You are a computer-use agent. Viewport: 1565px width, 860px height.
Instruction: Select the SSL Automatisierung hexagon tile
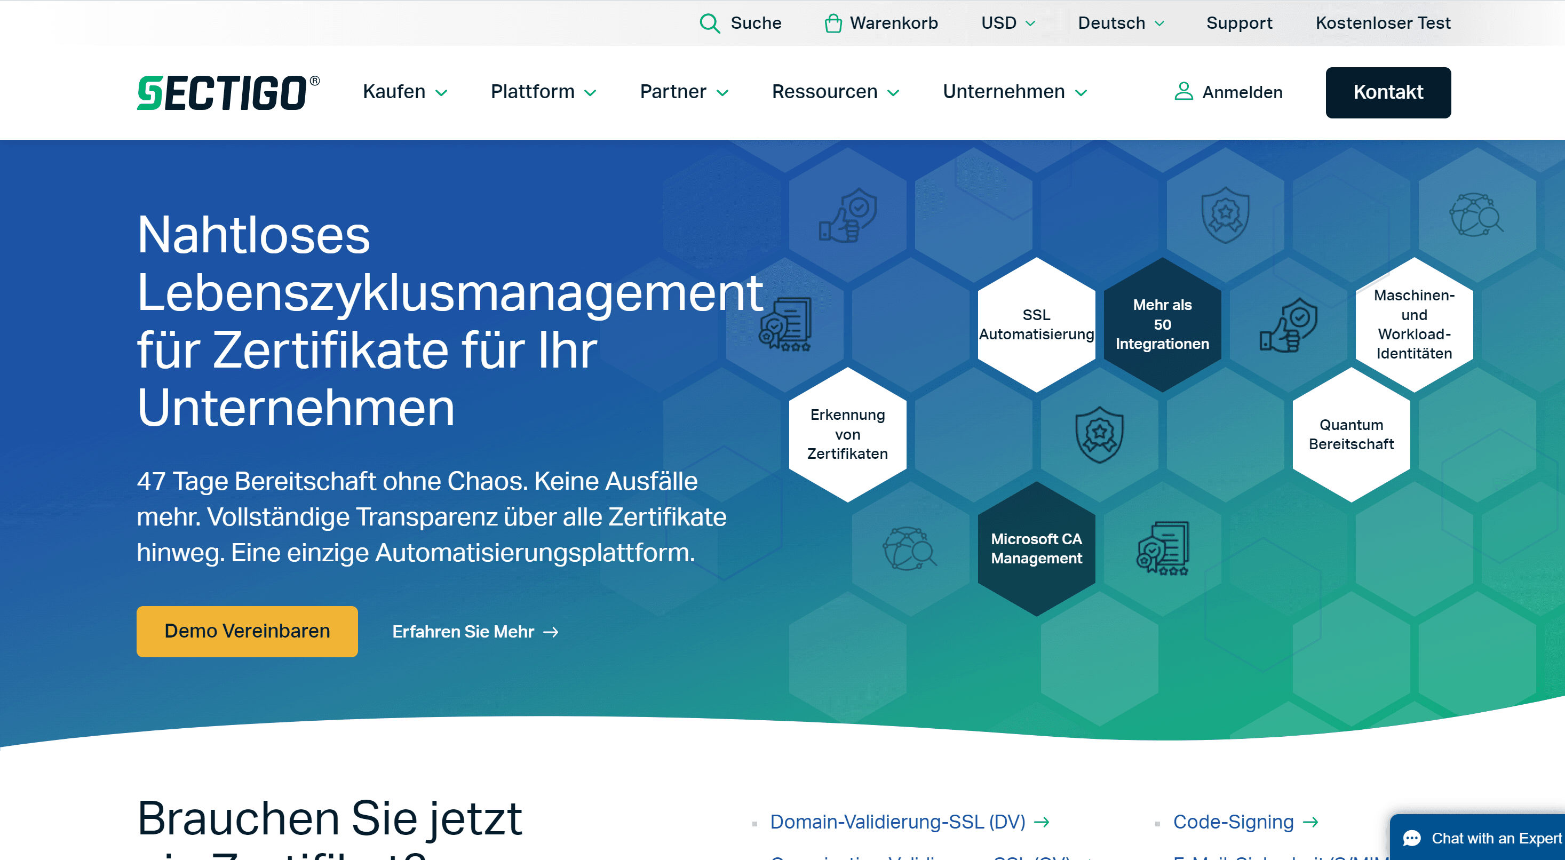click(x=1036, y=324)
